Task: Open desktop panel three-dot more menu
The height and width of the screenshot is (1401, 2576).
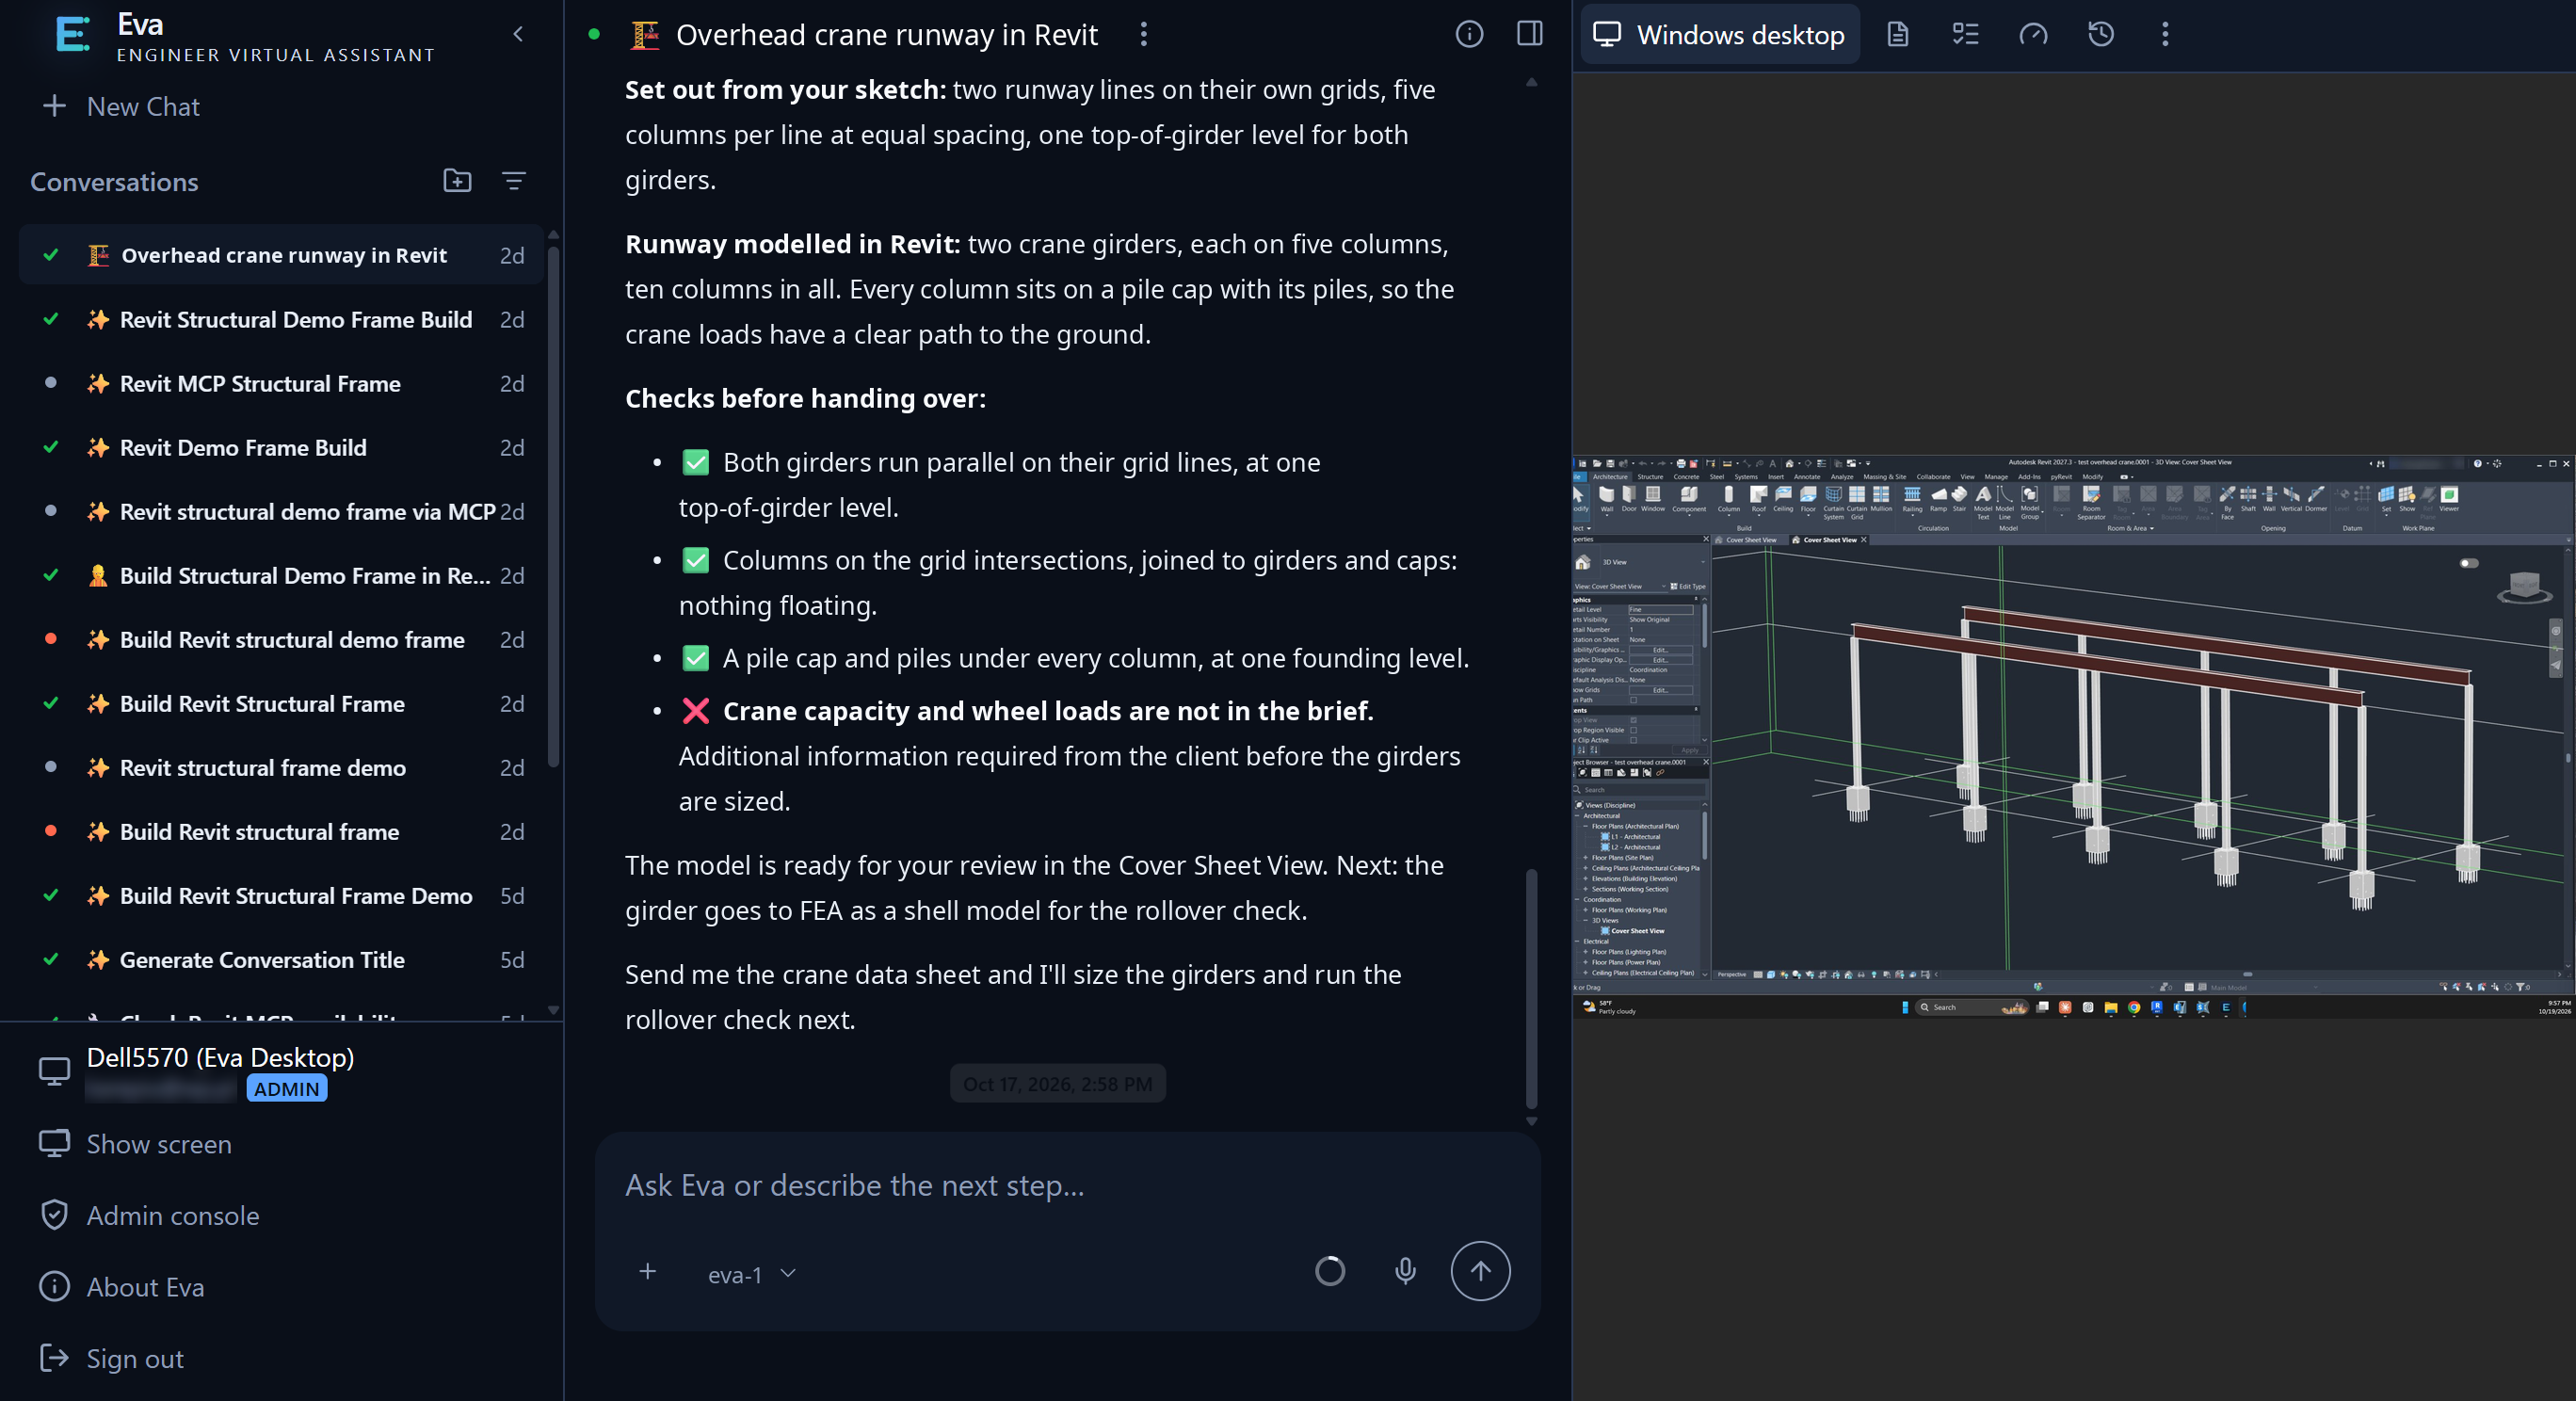Action: [2165, 35]
